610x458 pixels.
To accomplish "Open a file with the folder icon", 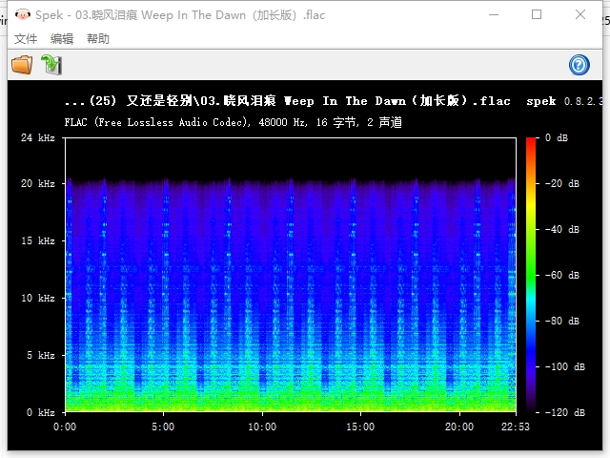I will [x=22, y=65].
